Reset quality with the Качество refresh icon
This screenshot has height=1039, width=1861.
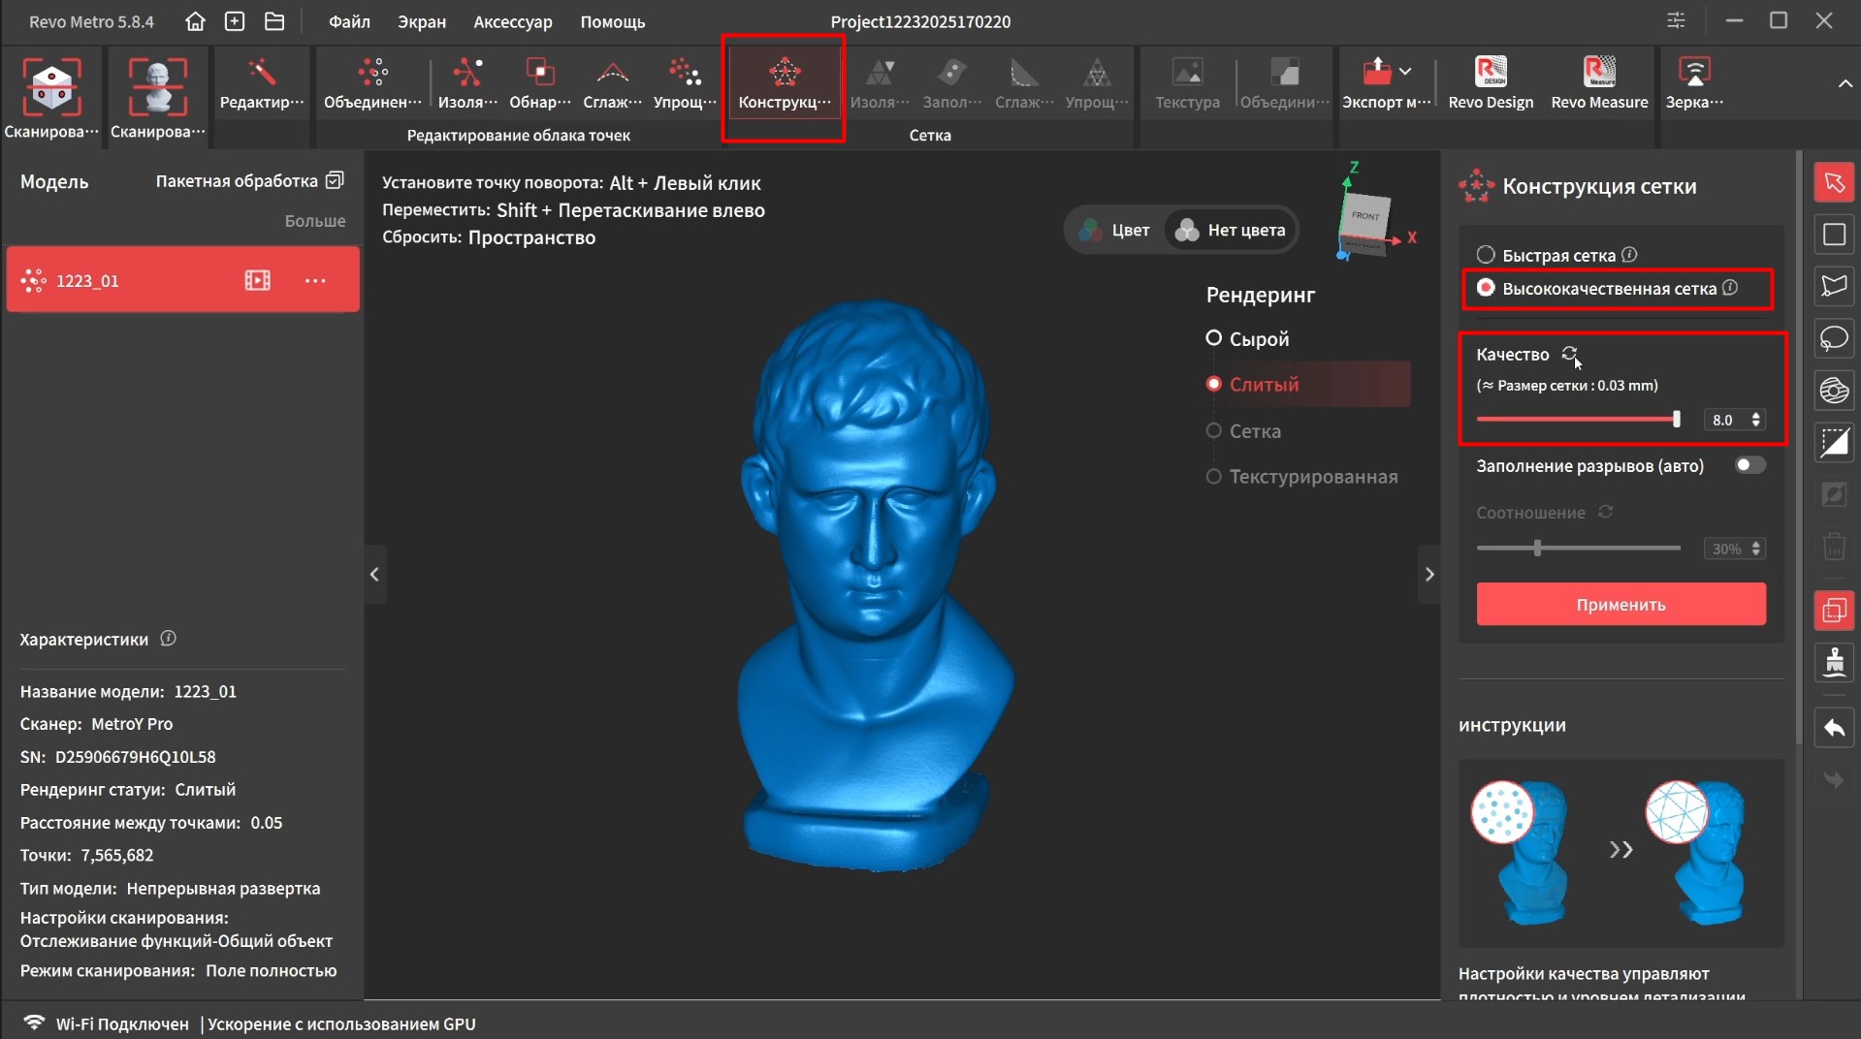(x=1569, y=354)
